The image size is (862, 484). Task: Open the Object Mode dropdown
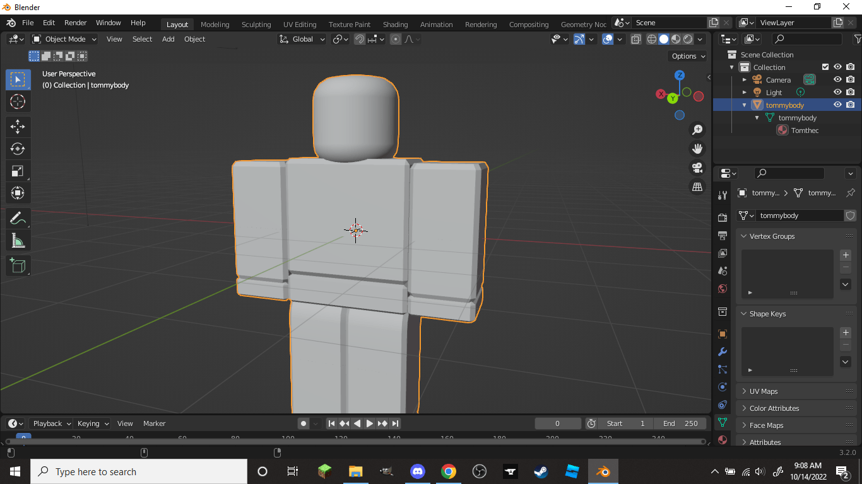click(x=64, y=39)
